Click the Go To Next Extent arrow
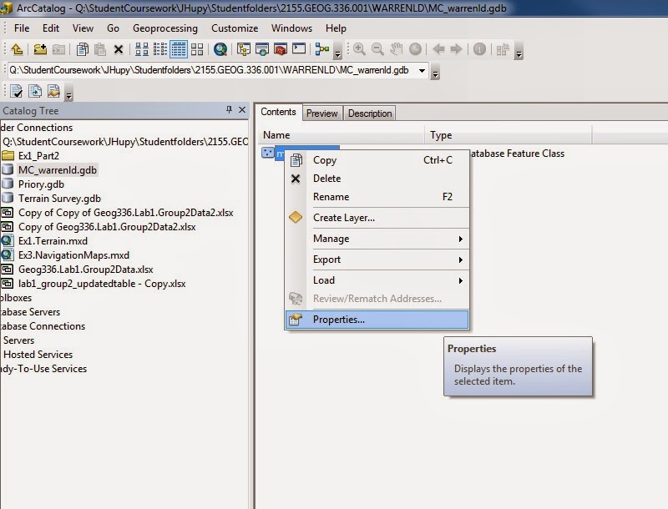This screenshot has height=509, width=668. tap(456, 49)
